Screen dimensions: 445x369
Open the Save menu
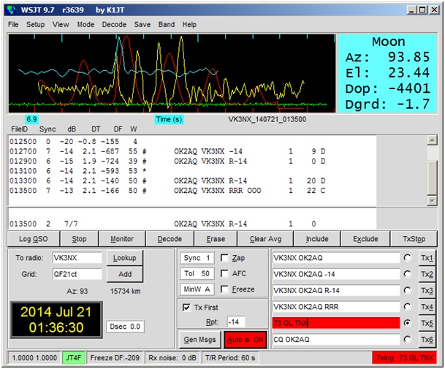point(142,25)
